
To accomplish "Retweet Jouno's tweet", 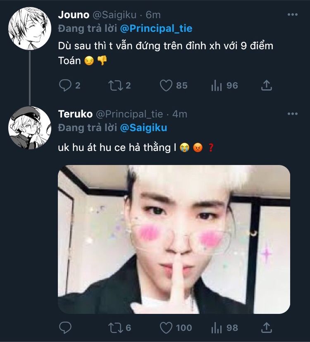I will 113,86.
